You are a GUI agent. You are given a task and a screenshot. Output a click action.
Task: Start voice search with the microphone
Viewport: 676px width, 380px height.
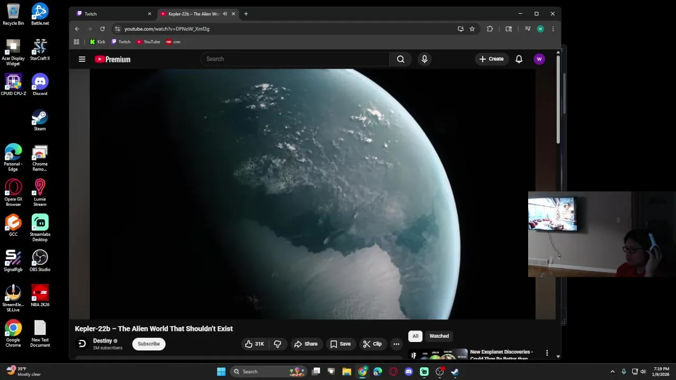424,59
